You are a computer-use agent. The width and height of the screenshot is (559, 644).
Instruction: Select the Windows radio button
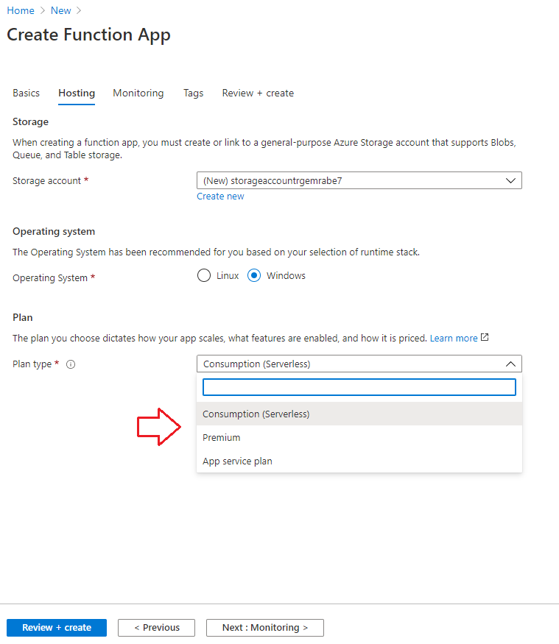[254, 275]
